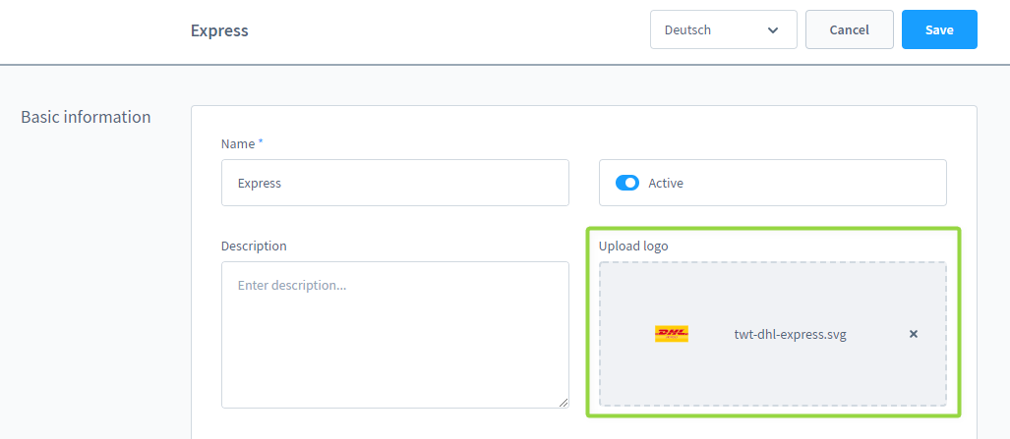This screenshot has width=1010, height=439.
Task: Save the shipping method changes
Action: (939, 29)
